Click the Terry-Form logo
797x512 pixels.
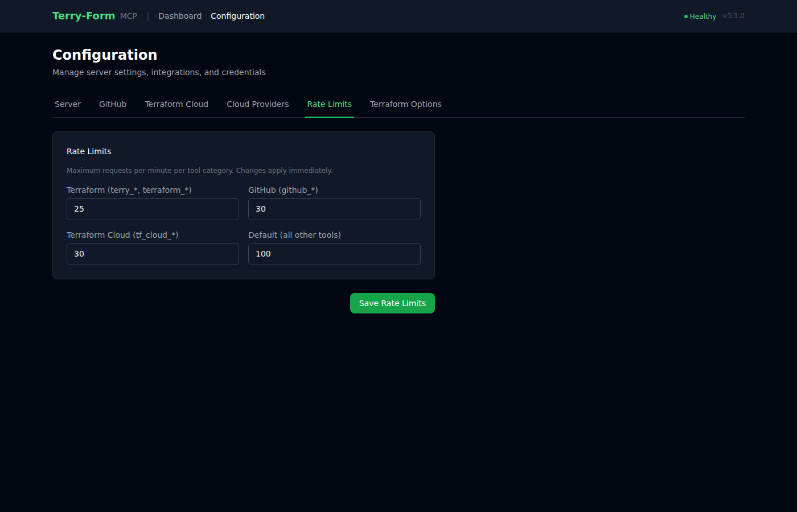(x=84, y=16)
